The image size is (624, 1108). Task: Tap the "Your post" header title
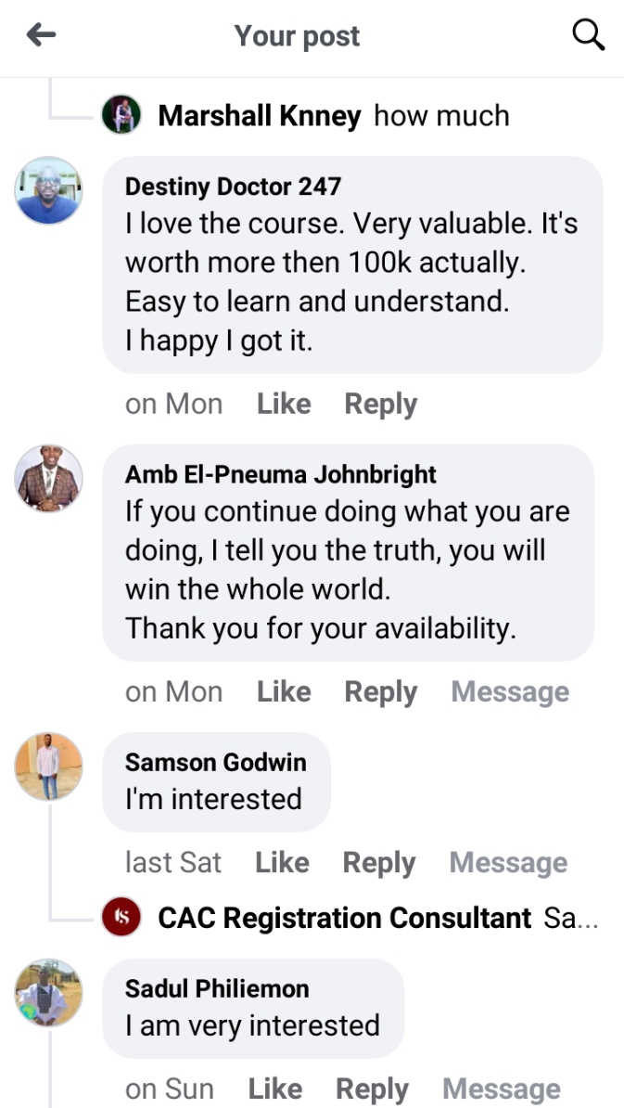point(297,36)
